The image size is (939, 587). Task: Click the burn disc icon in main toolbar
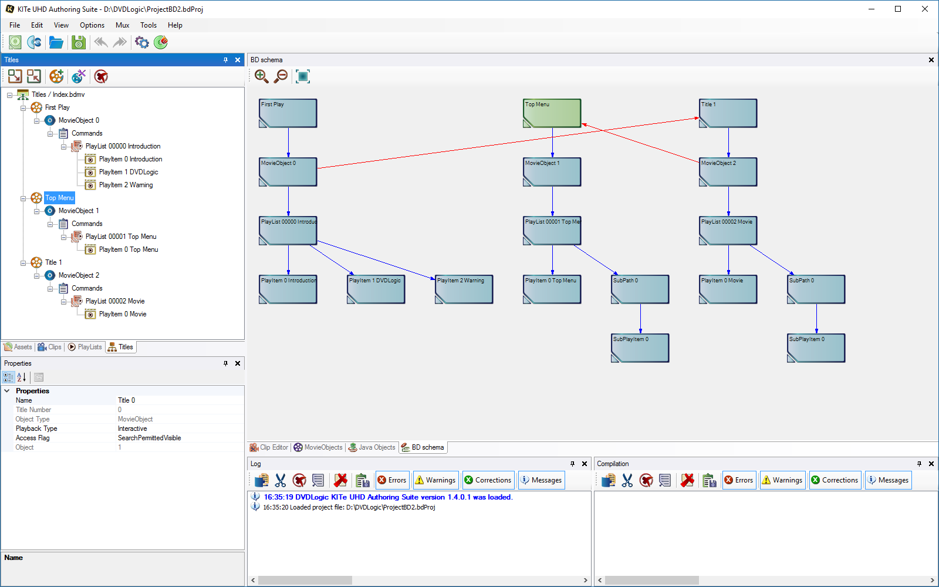point(160,42)
